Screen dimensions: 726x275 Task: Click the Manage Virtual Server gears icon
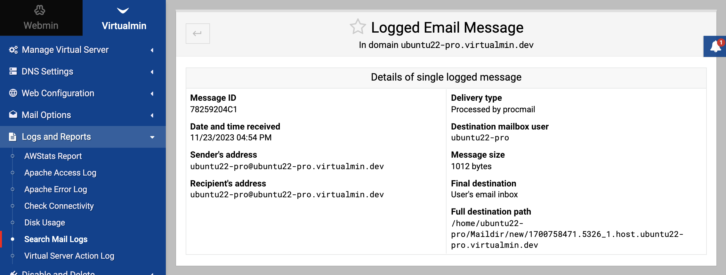click(13, 50)
